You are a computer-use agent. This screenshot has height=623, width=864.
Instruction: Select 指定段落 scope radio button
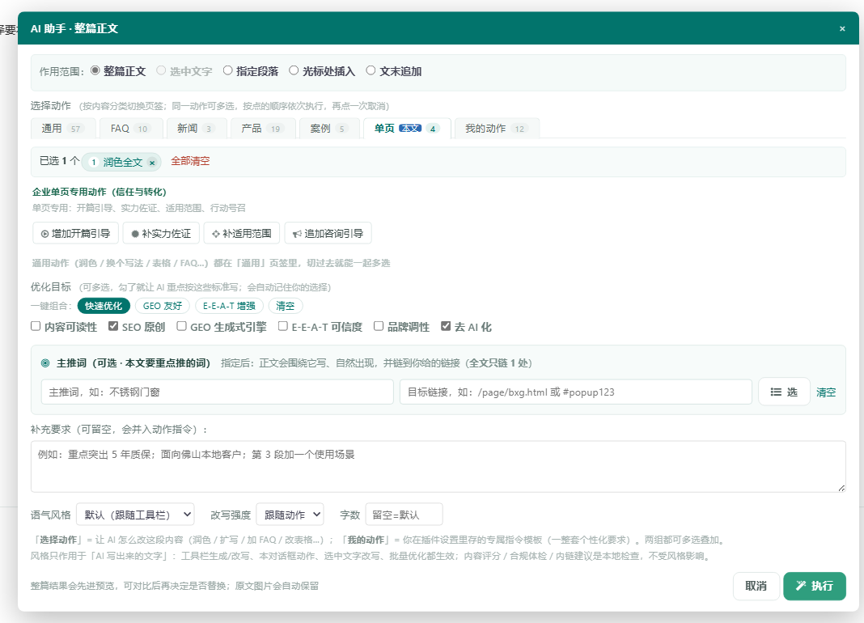coord(227,70)
